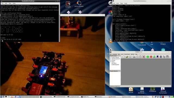This screenshot has width=174, height=98.
Task: Open the XCircuit Schematic desktop icon
Action: tap(163, 91)
